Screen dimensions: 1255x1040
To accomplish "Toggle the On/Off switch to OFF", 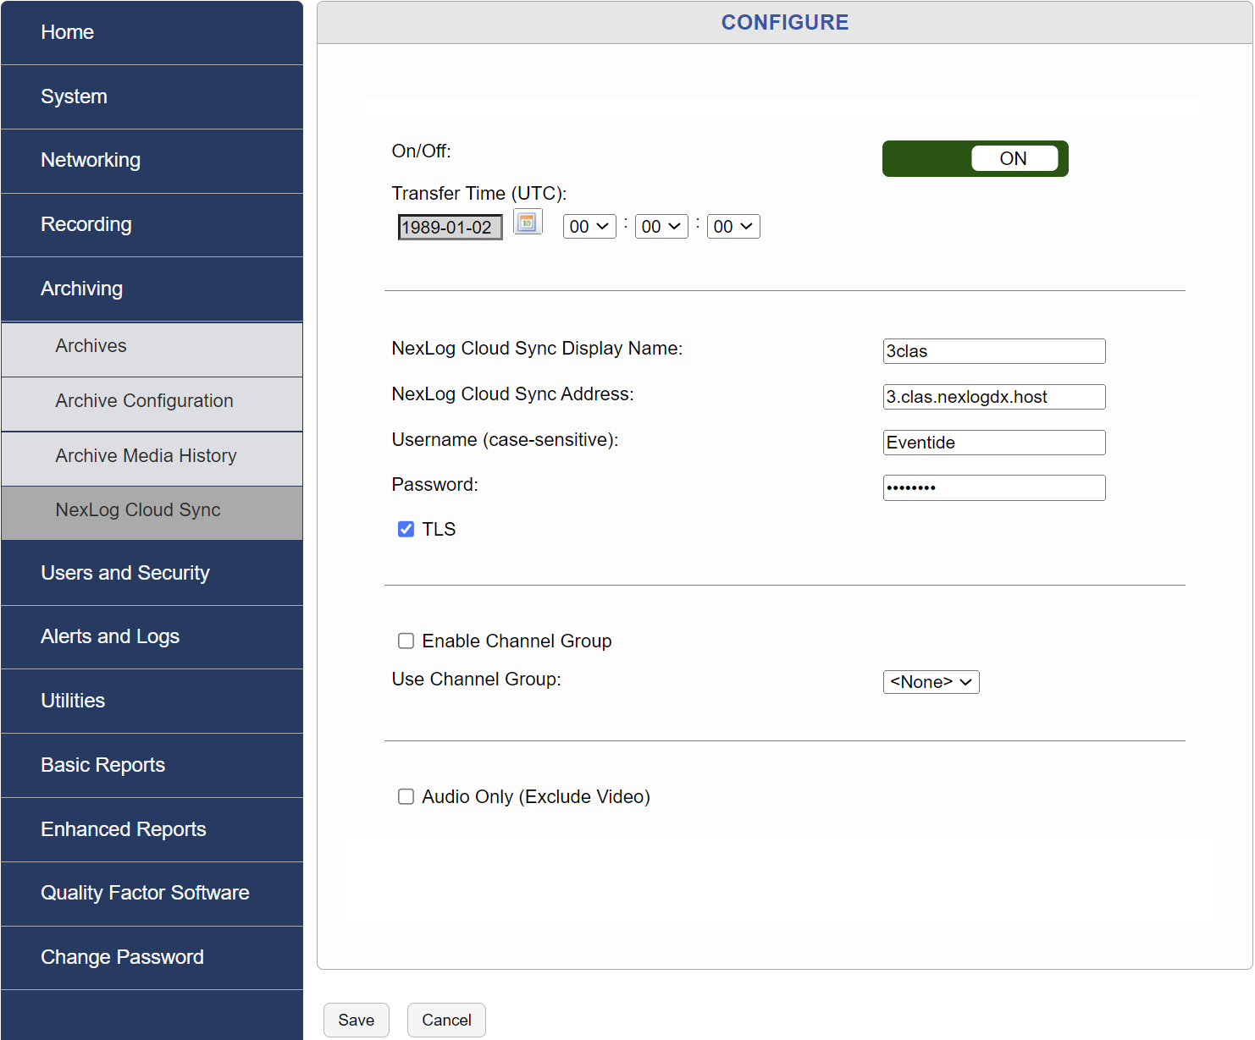I will pyautogui.click(x=975, y=158).
